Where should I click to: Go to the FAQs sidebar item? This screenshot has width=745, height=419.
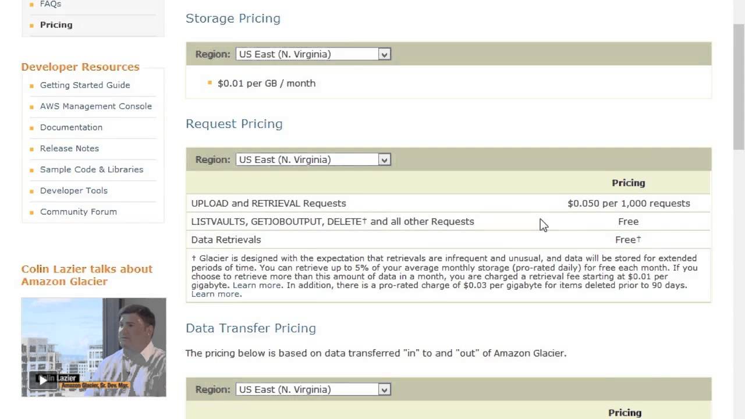(x=51, y=4)
